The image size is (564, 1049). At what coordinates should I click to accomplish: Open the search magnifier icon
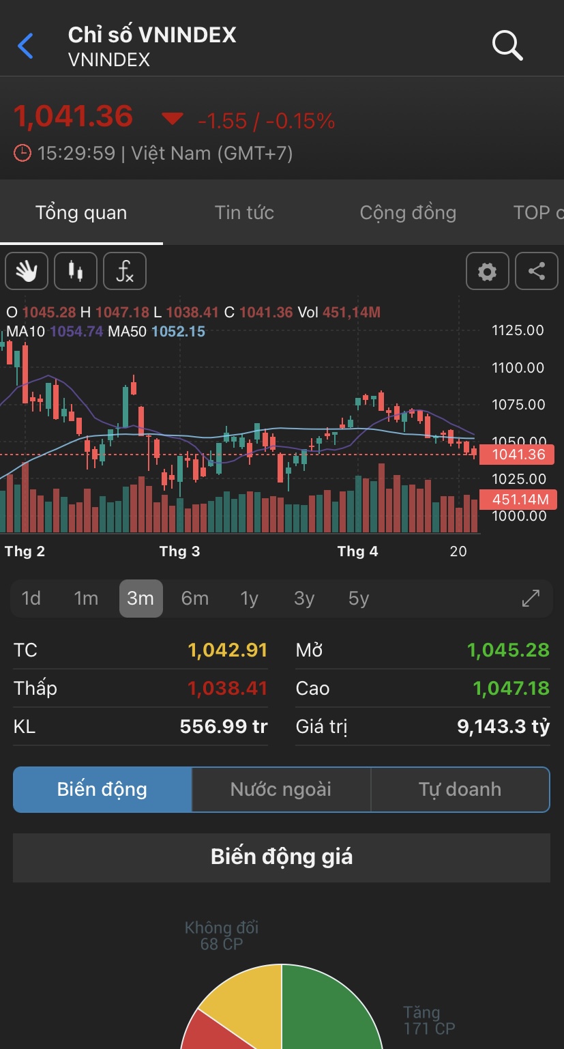pos(507,46)
